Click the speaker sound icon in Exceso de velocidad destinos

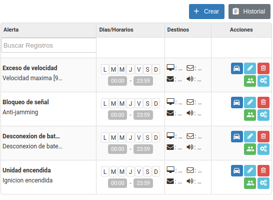coord(190,79)
